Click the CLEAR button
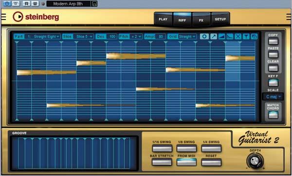Screen dimensions: 292x176 click(273, 68)
